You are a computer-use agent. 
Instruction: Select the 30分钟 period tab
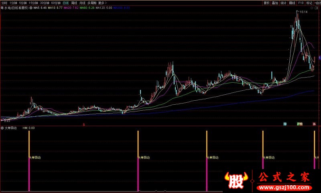point(45,3)
